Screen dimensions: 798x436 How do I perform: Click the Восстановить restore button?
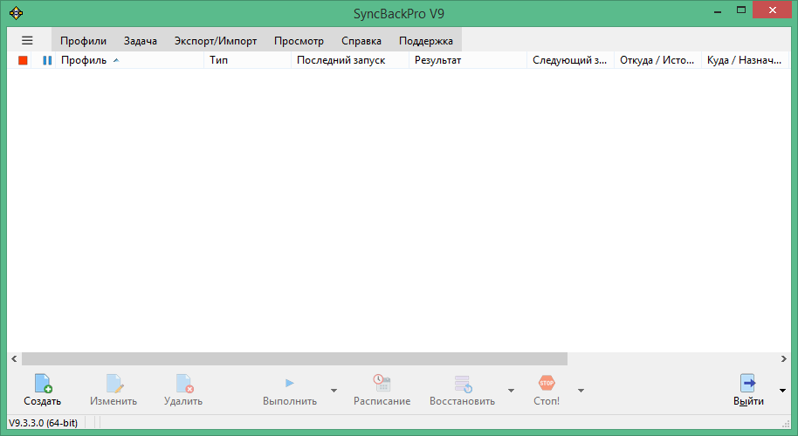(x=462, y=391)
